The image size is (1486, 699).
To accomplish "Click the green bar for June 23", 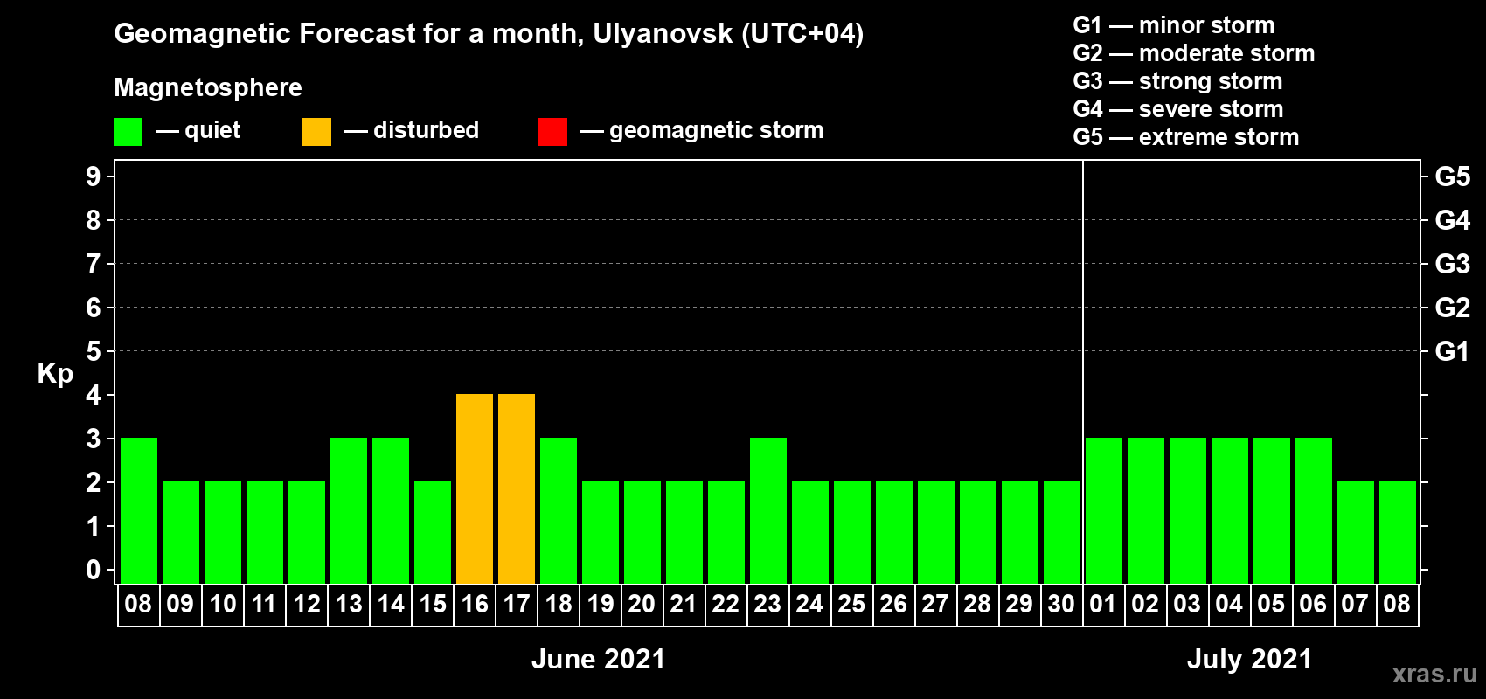I will (x=768, y=510).
